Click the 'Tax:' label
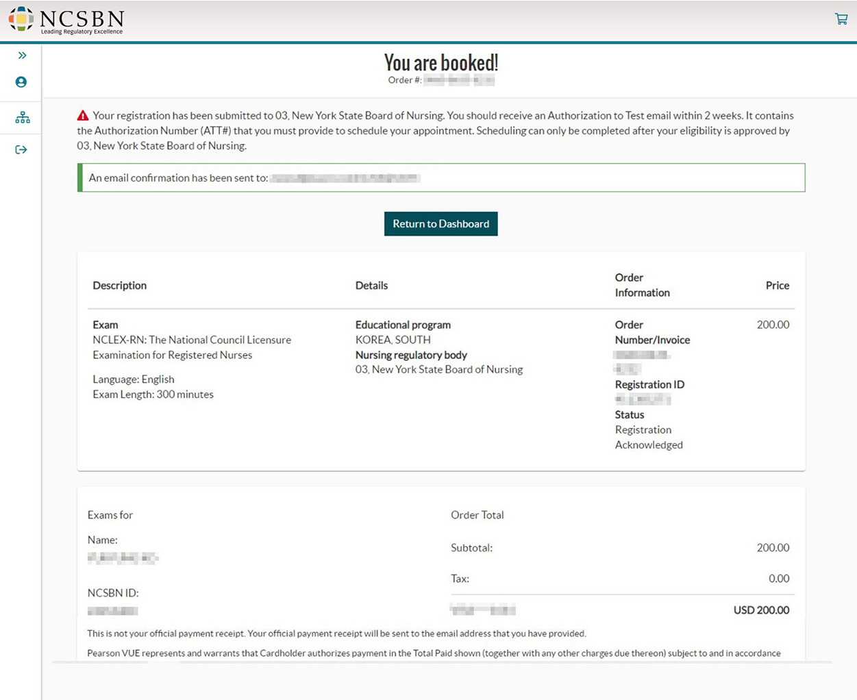This screenshot has width=857, height=700. (460, 579)
